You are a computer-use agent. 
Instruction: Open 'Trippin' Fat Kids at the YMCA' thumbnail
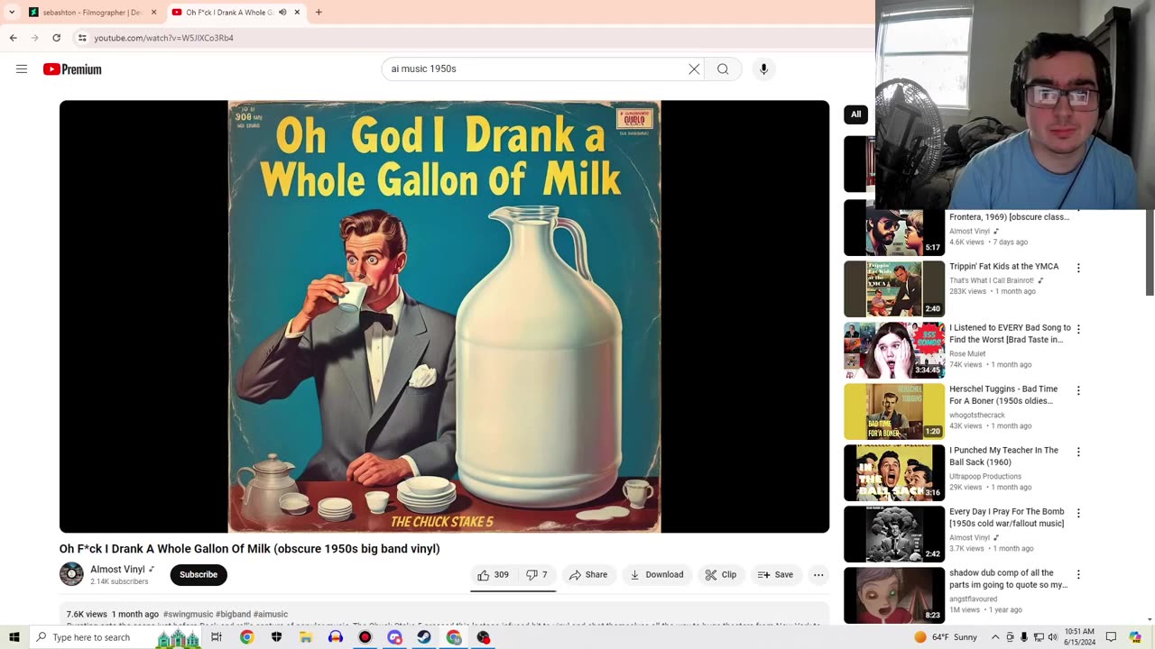pos(894,288)
